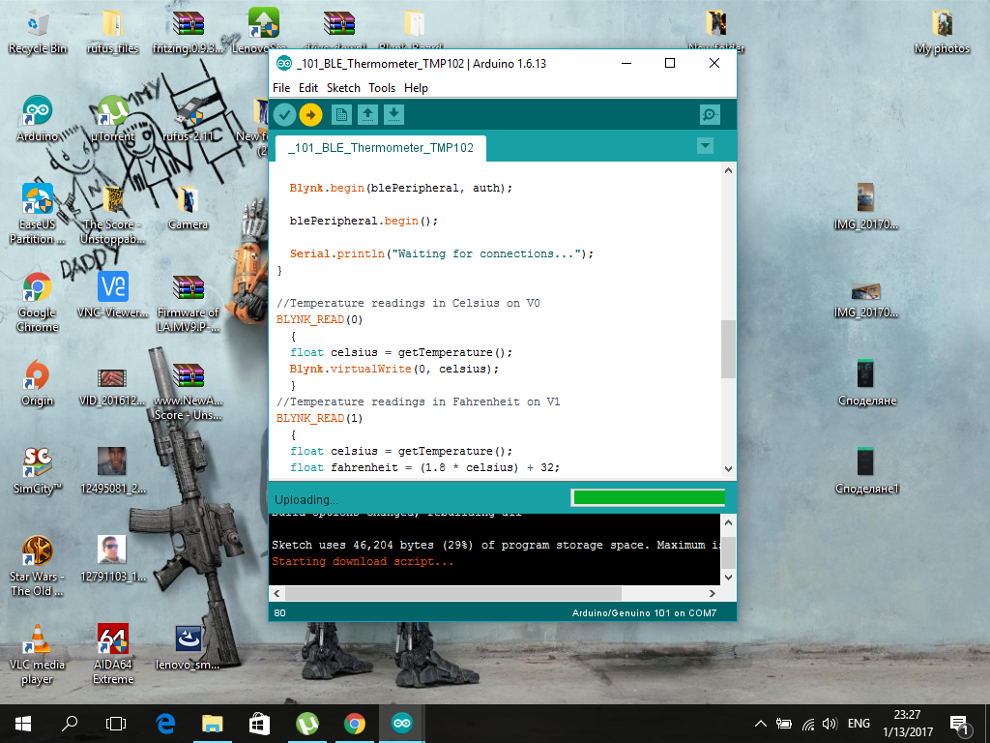The image size is (990, 743).
Task: Create a new sketch via the New icon
Action: [340, 114]
